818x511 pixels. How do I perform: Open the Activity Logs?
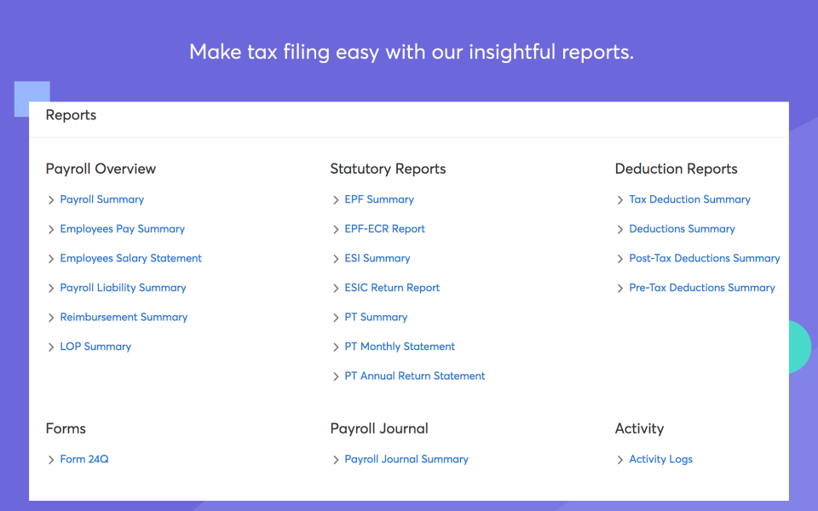660,458
